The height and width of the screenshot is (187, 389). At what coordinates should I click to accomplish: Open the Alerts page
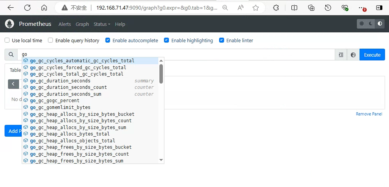pos(65,24)
